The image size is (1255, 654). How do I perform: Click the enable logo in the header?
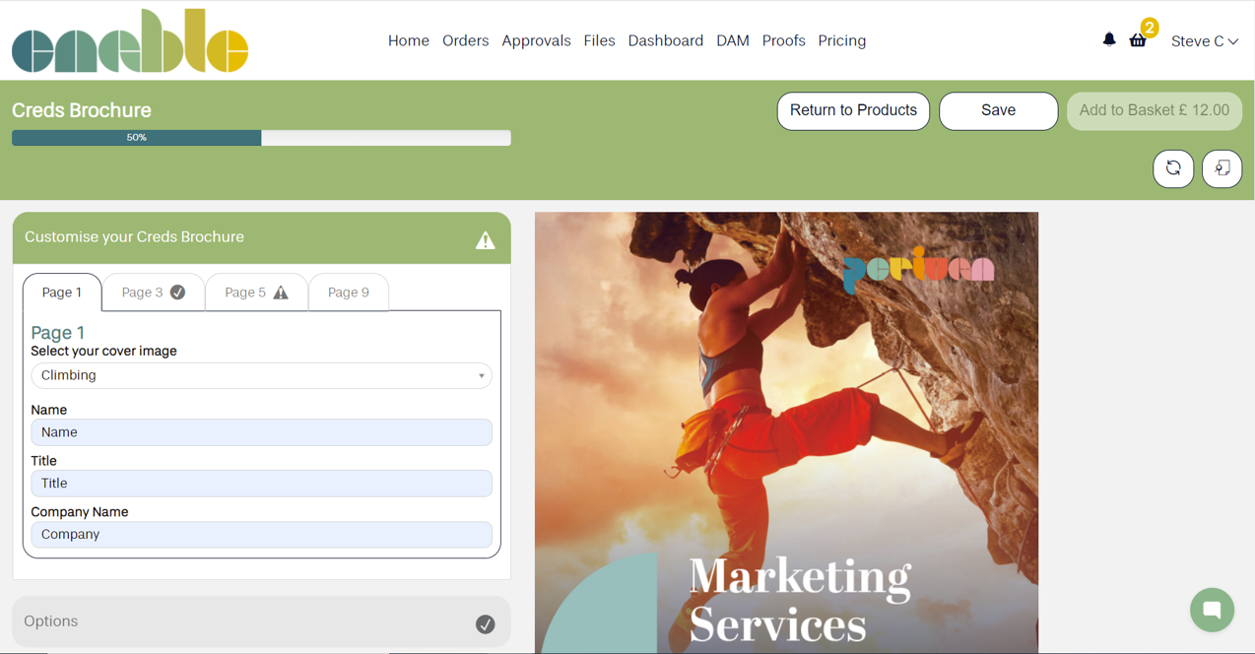pyautogui.click(x=128, y=40)
